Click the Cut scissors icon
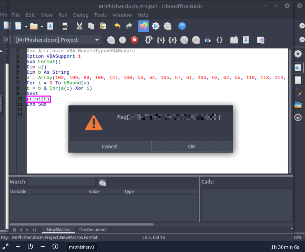 coord(79,26)
